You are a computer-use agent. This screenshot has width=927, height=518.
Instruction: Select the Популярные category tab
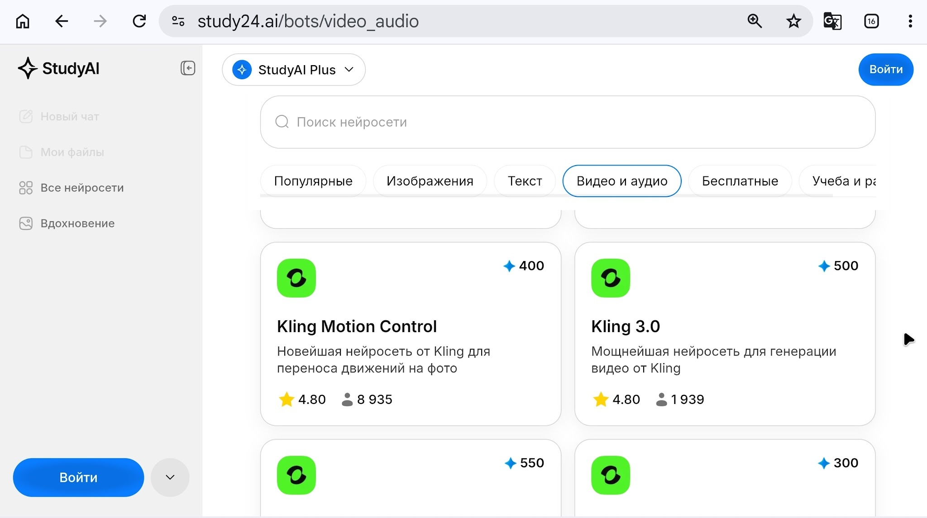(x=313, y=181)
